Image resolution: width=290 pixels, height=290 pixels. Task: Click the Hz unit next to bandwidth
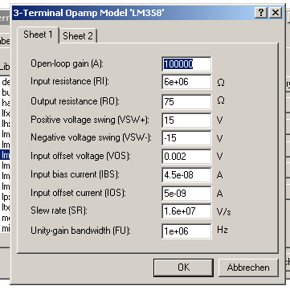pos(223,230)
